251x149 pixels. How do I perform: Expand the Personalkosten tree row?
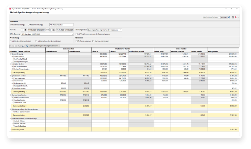pos(12,78)
